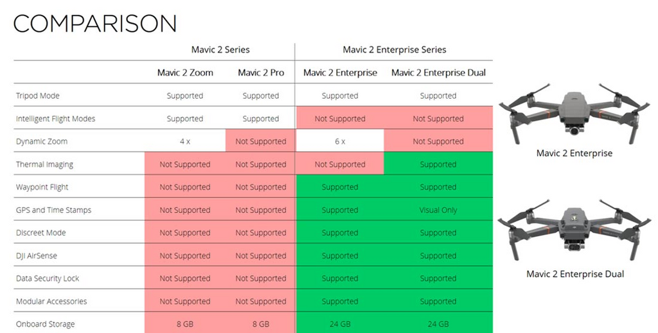Click the Mavic 2 Zoom column header
Viewport: 658px width, 333px height.
point(185,73)
